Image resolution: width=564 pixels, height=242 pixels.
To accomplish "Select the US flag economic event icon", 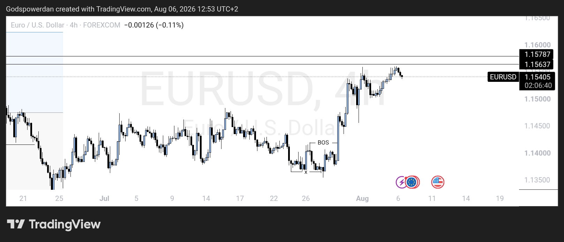I will [x=438, y=182].
